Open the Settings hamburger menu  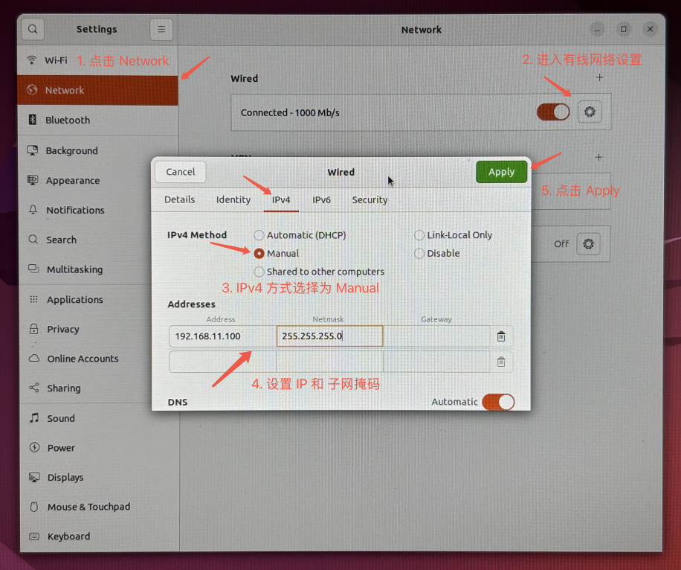[161, 29]
